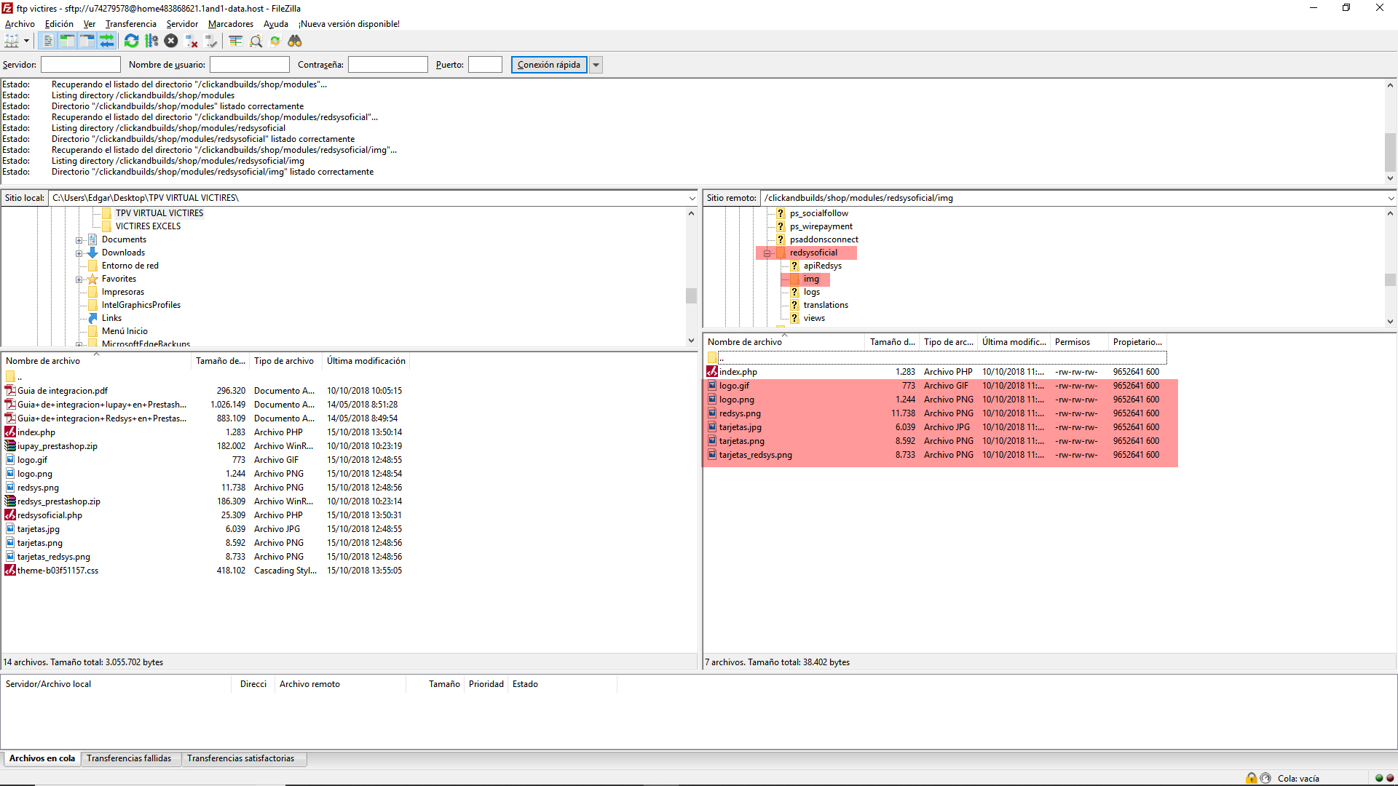The height and width of the screenshot is (786, 1398).
Task: Expand the Downloads local folder
Action: click(79, 253)
